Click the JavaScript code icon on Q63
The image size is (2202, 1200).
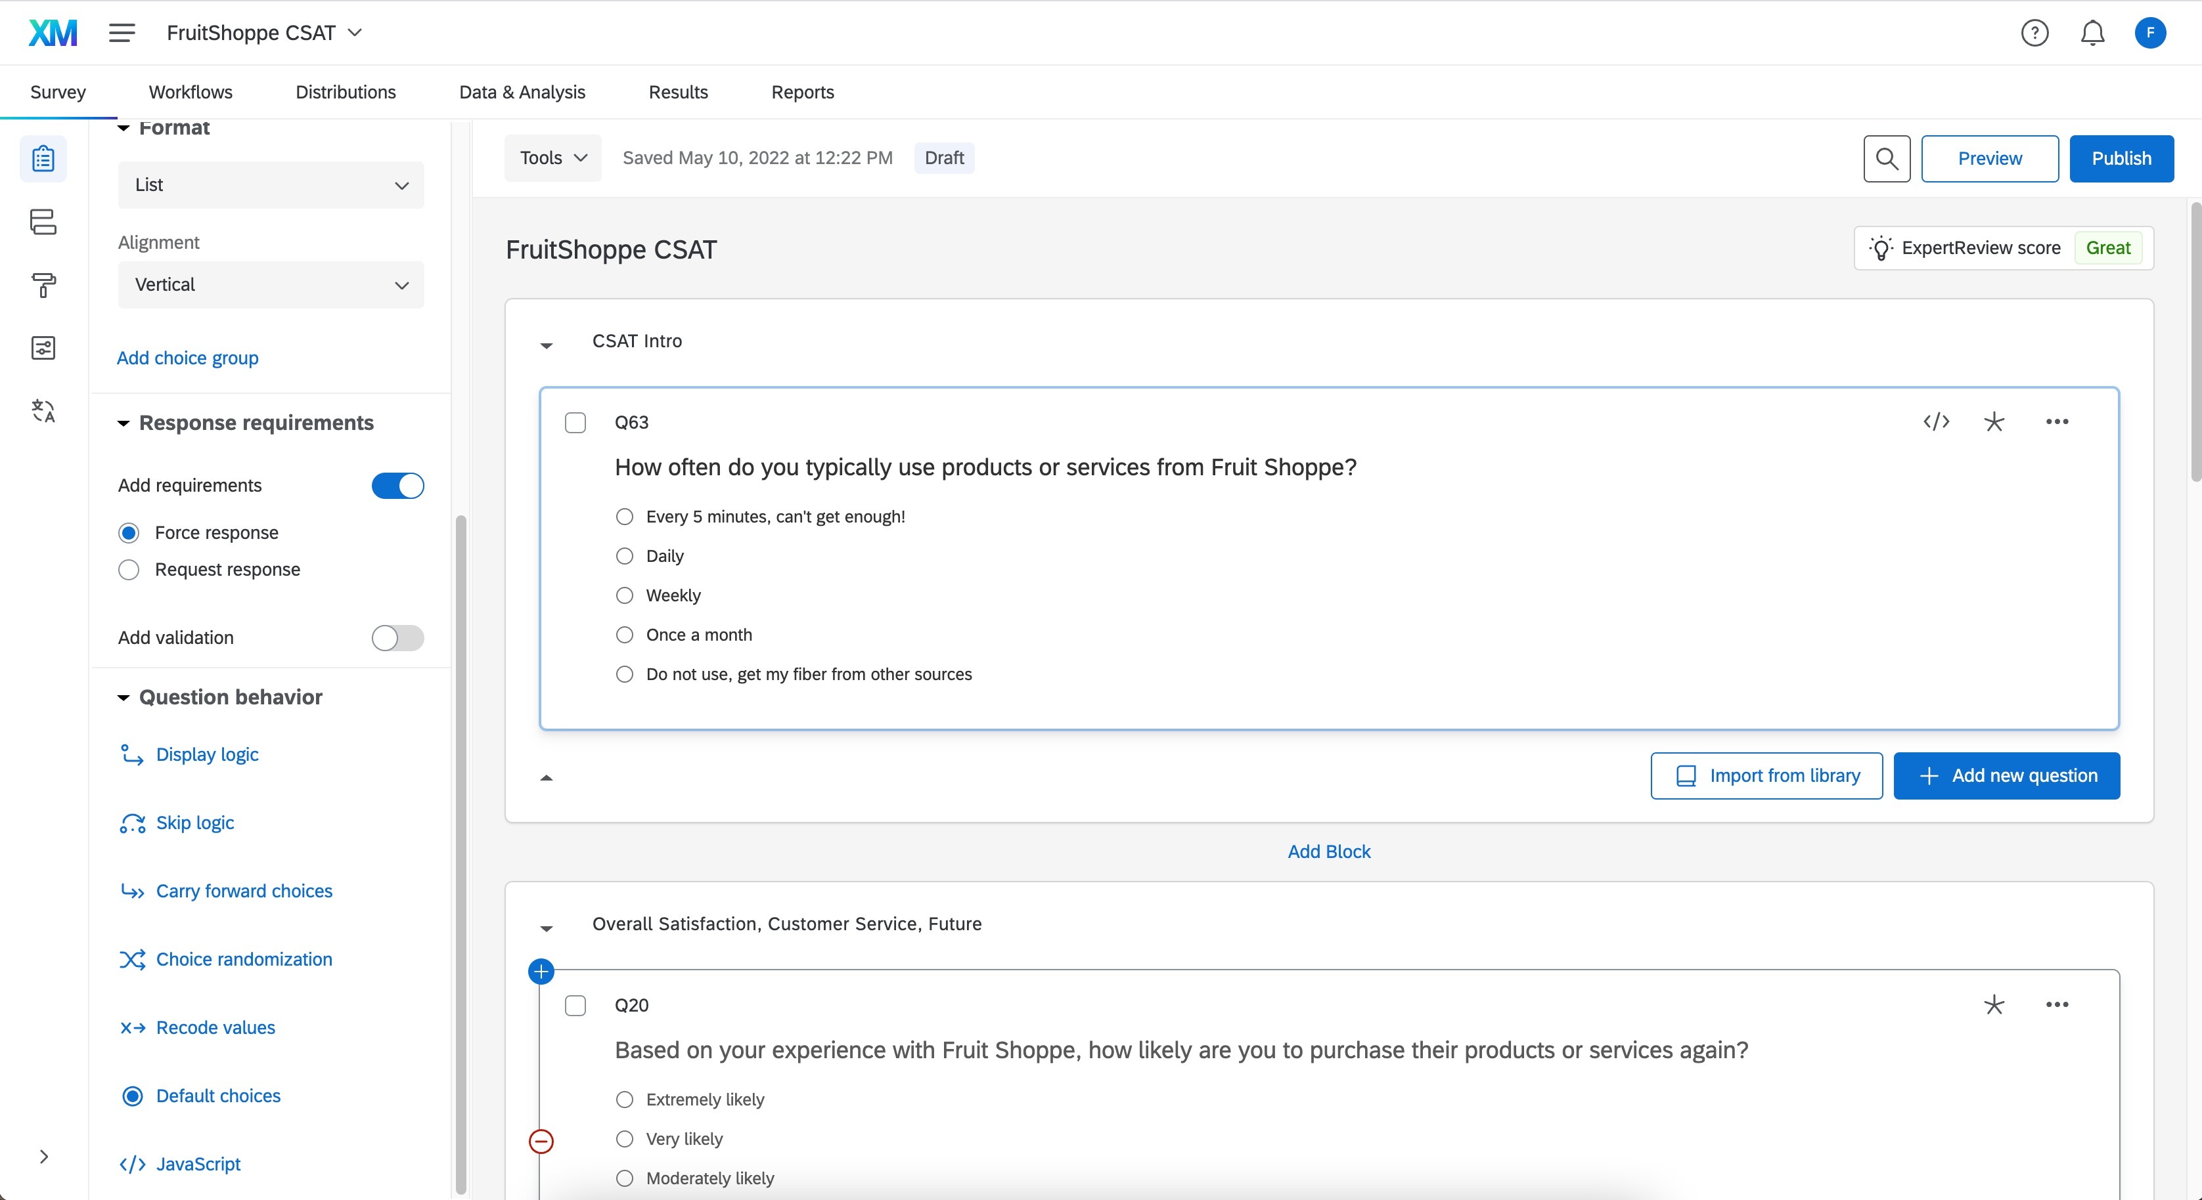point(1936,421)
